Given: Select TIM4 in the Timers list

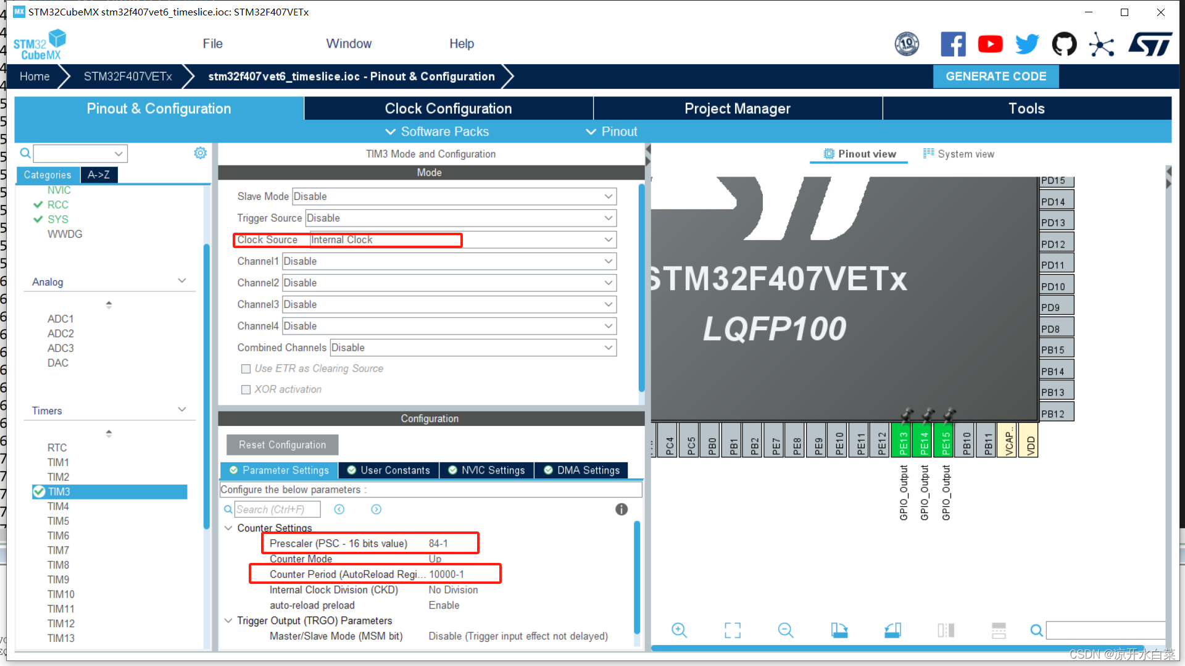Looking at the screenshot, I should coord(58,506).
